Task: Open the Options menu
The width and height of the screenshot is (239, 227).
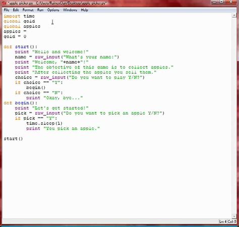Action: (53, 10)
